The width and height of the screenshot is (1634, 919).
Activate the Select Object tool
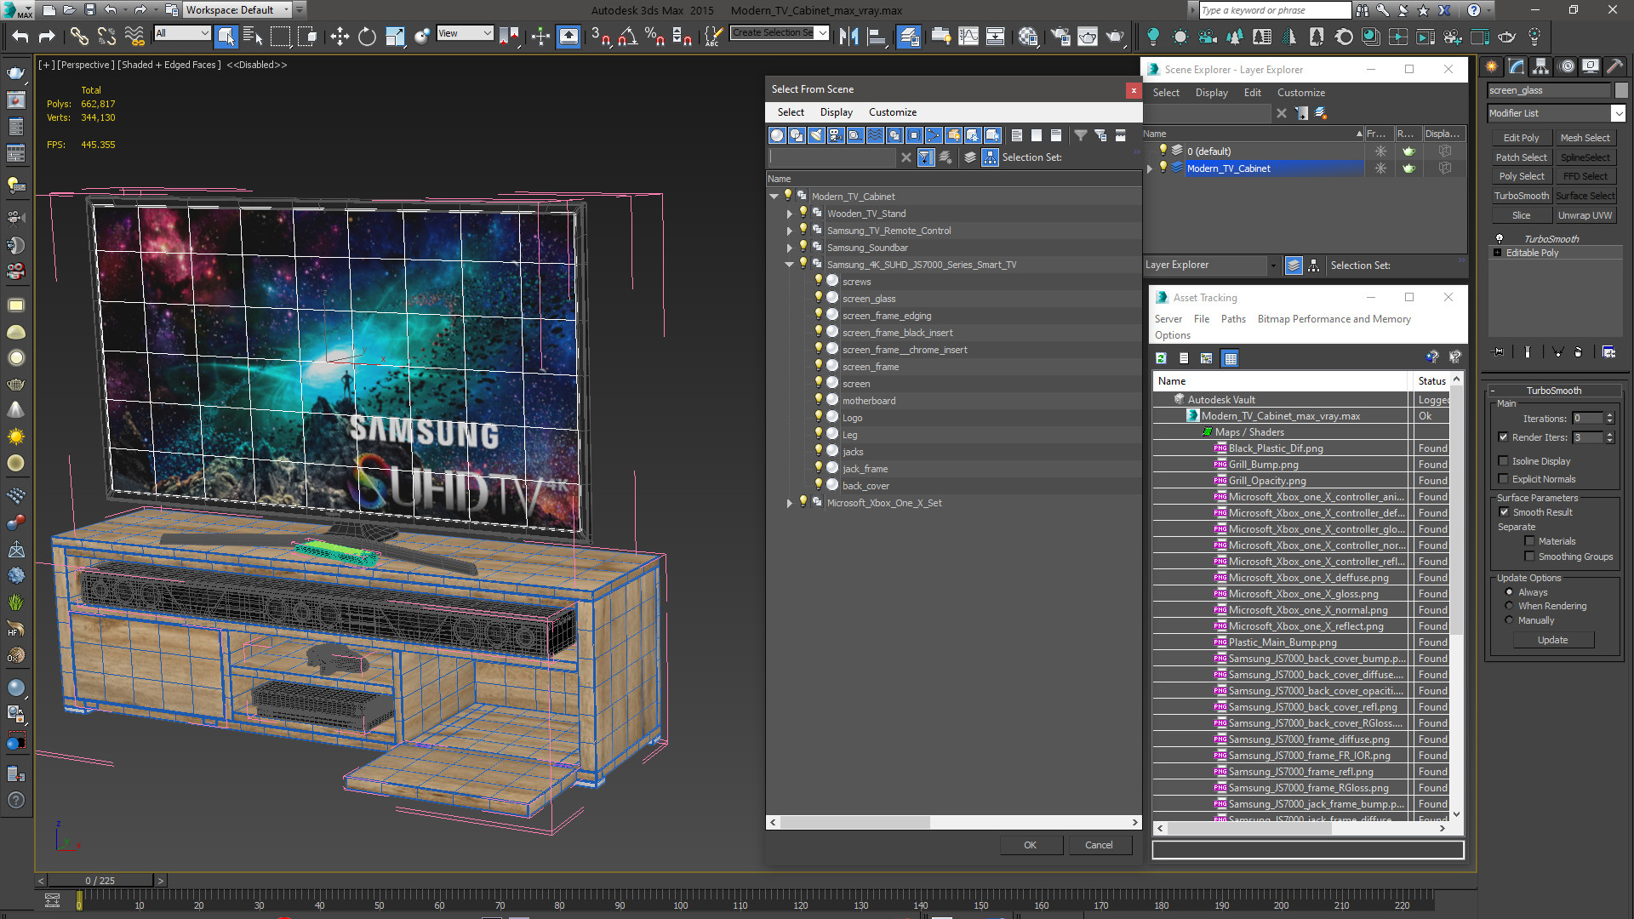tap(226, 36)
